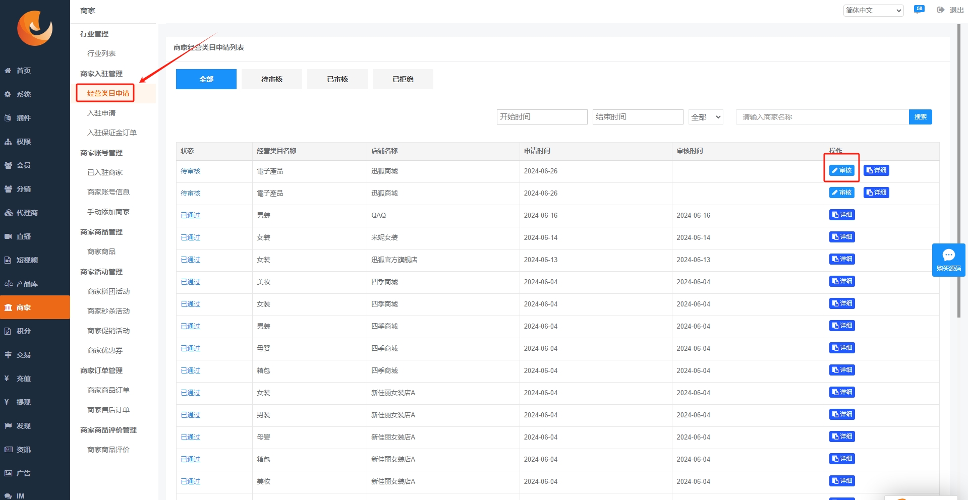The height and width of the screenshot is (500, 968).
Task: Open the 系统 system sidebar item
Action: [x=35, y=94]
